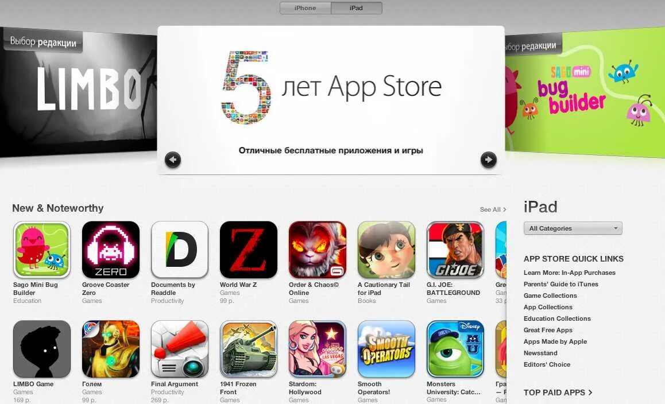Open the Game Collections quick link
The width and height of the screenshot is (665, 404).
coord(550,296)
